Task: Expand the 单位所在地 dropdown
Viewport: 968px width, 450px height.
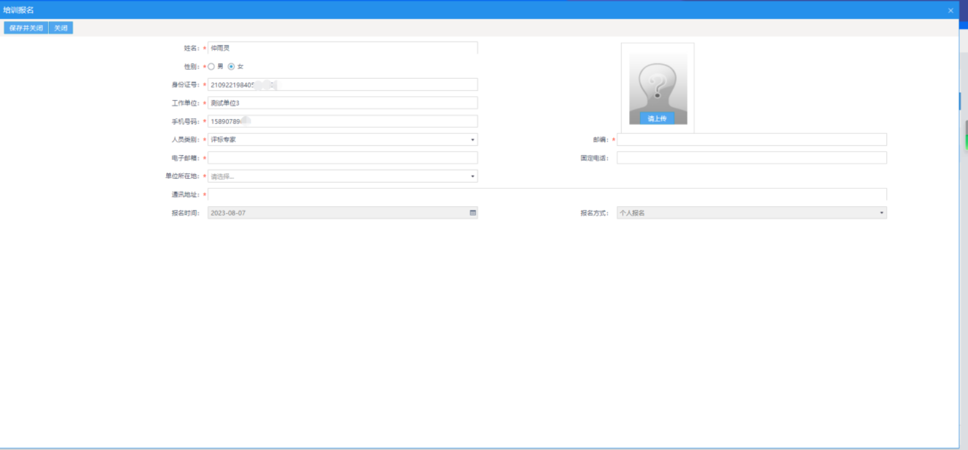Action: [472, 177]
